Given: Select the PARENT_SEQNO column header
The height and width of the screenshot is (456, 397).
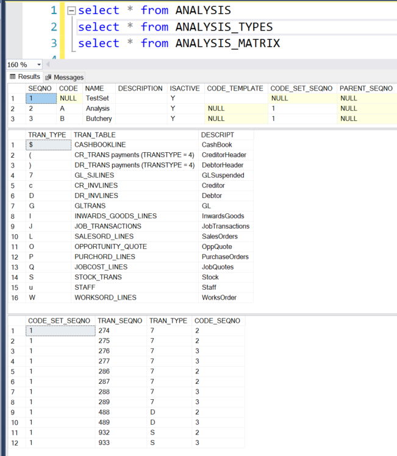Looking at the screenshot, I should [366, 88].
